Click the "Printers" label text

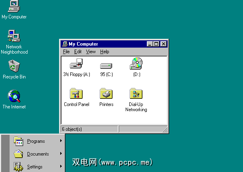[x=106, y=104]
